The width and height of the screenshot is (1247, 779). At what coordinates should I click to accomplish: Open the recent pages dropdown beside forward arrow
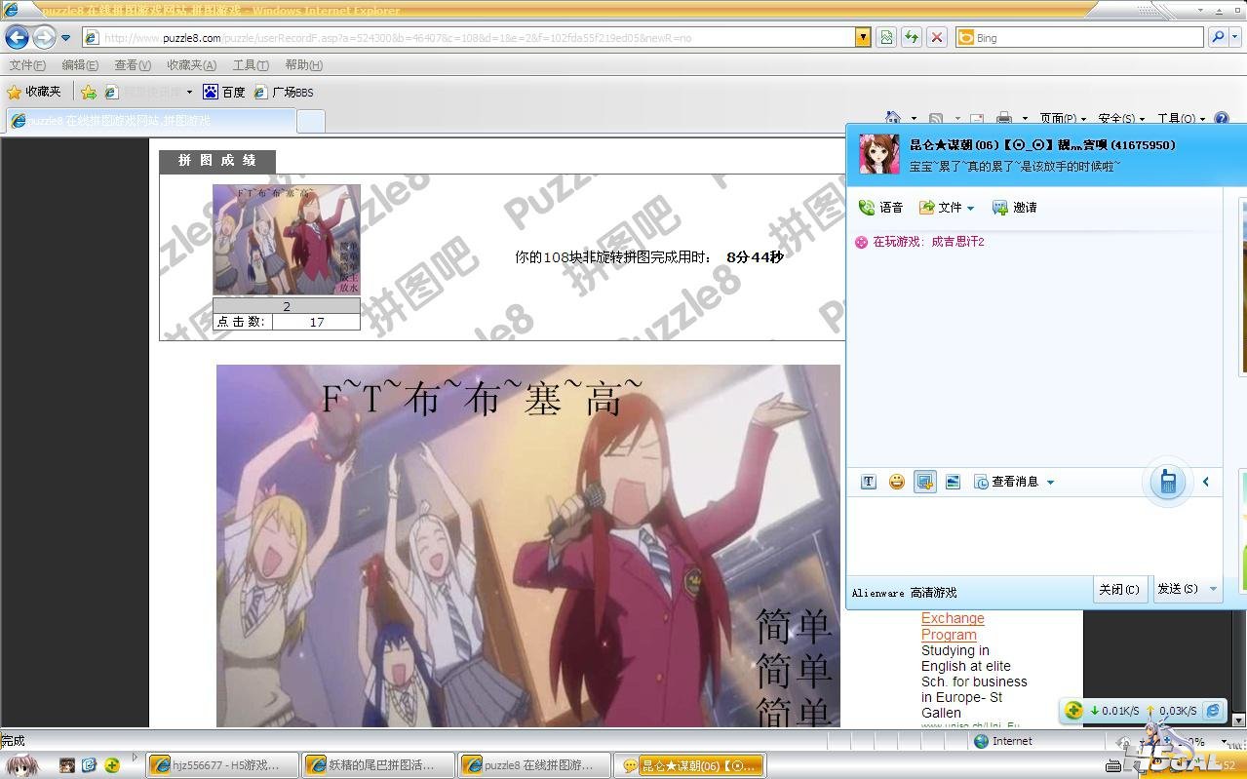65,38
